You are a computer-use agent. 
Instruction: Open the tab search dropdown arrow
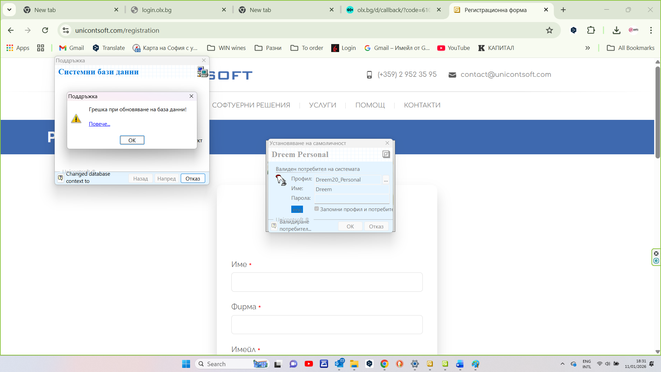[9, 10]
